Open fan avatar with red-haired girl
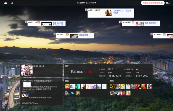Image resolution: width=173 pixels, height=111 pixels. (x=139, y=87)
